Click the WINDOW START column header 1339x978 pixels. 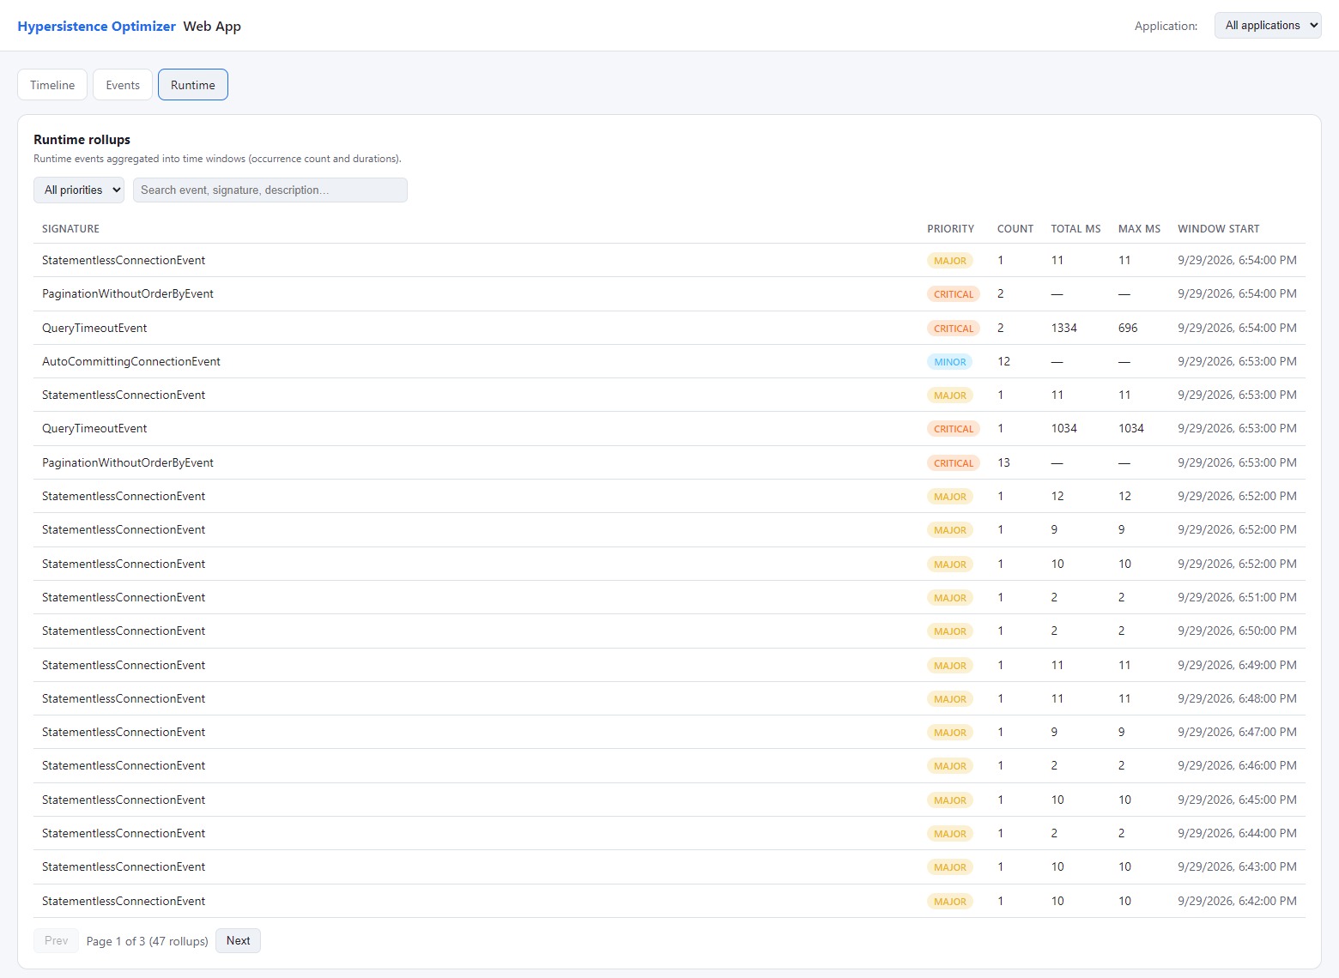pyautogui.click(x=1219, y=229)
